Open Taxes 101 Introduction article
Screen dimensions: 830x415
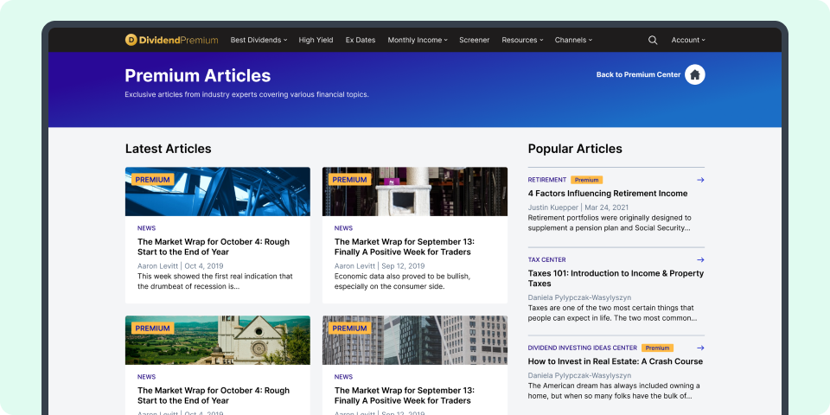[616, 278]
